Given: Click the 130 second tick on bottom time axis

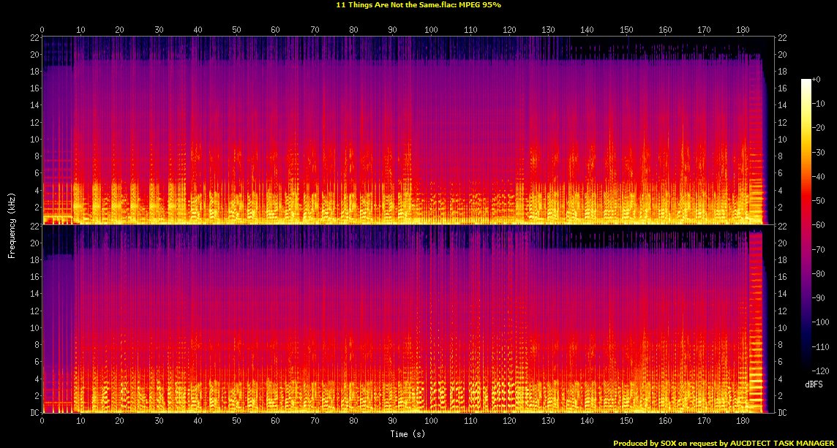Looking at the screenshot, I should tap(548, 421).
